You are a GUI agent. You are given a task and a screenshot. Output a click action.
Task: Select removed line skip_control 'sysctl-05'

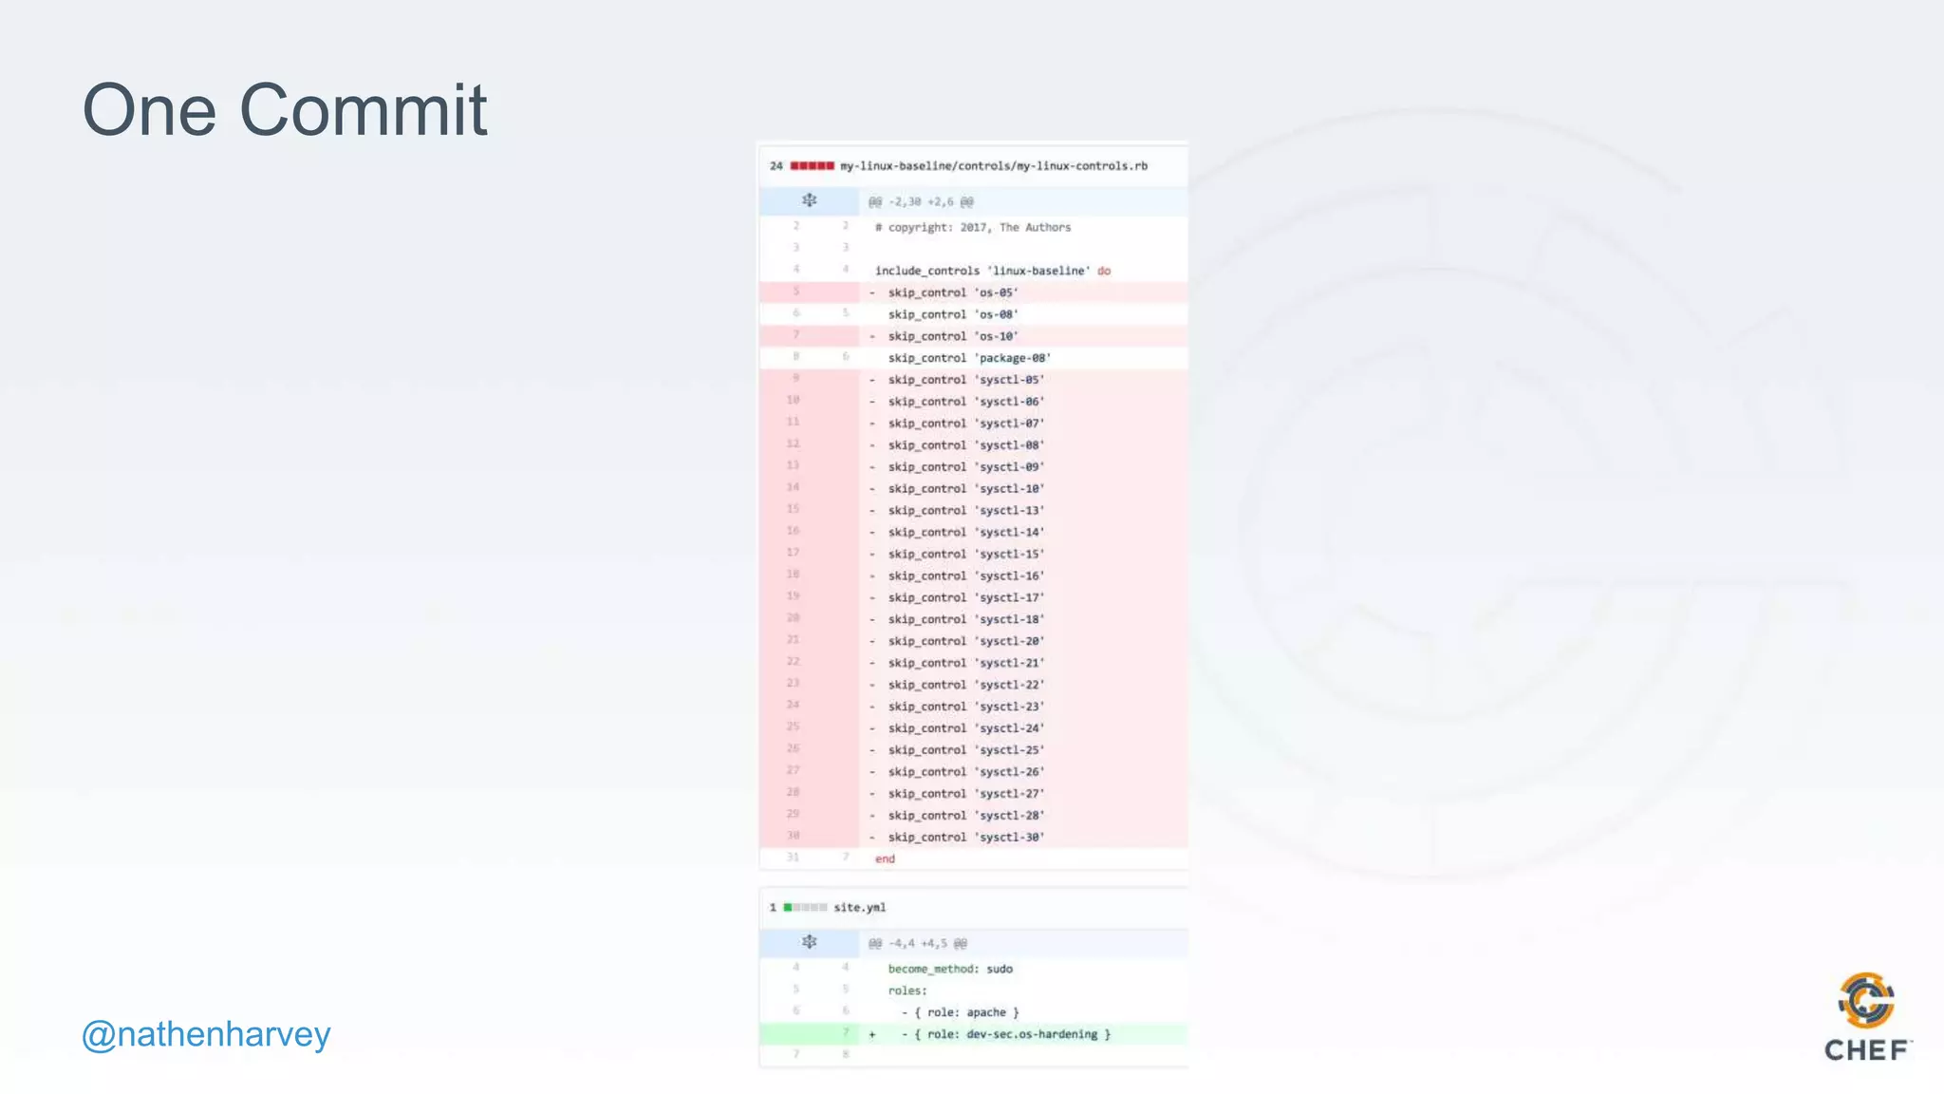973,380
